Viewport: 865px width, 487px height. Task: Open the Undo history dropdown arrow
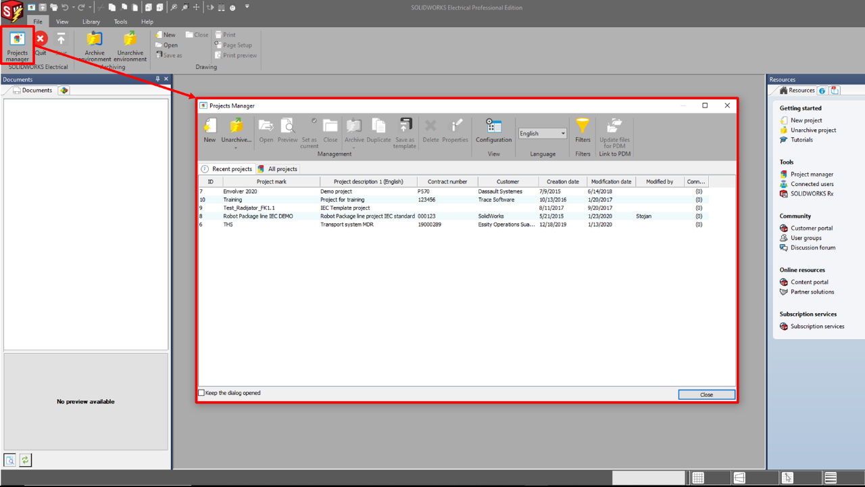tap(72, 7)
